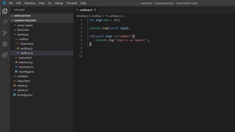This screenshot has width=235, height=132.
Task: Click the "algo es un numero" string
Action: point(131,40)
